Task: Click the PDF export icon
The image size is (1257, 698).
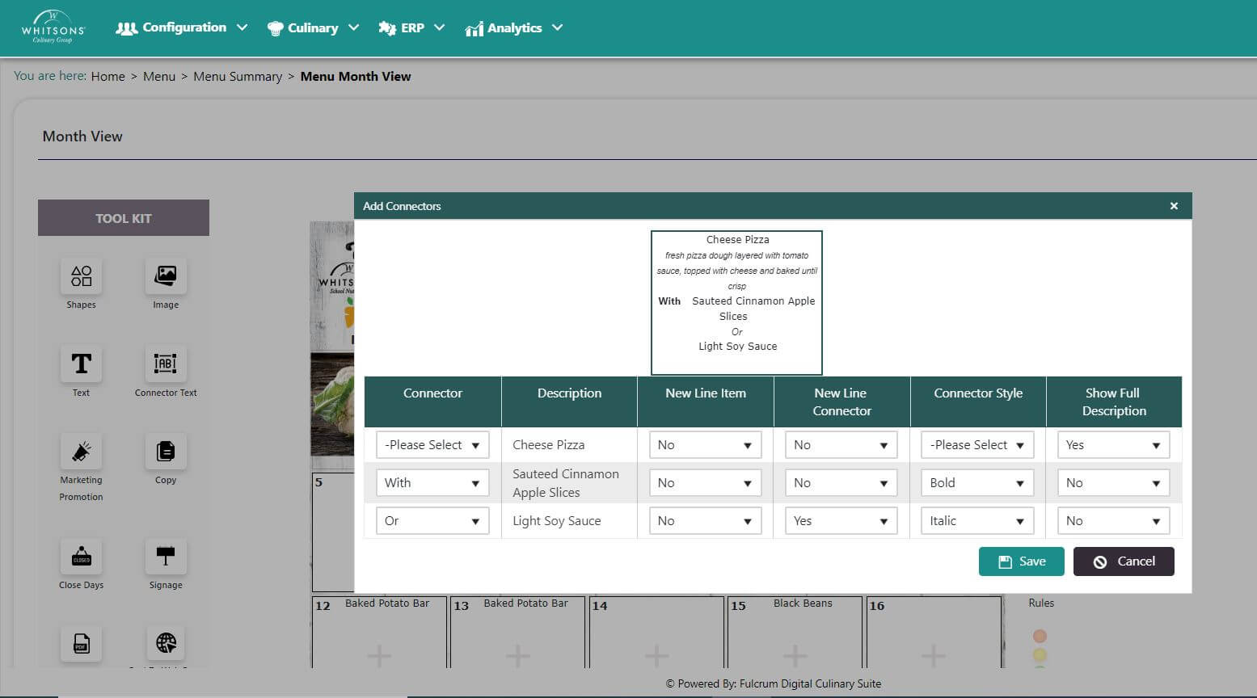Action: (81, 644)
